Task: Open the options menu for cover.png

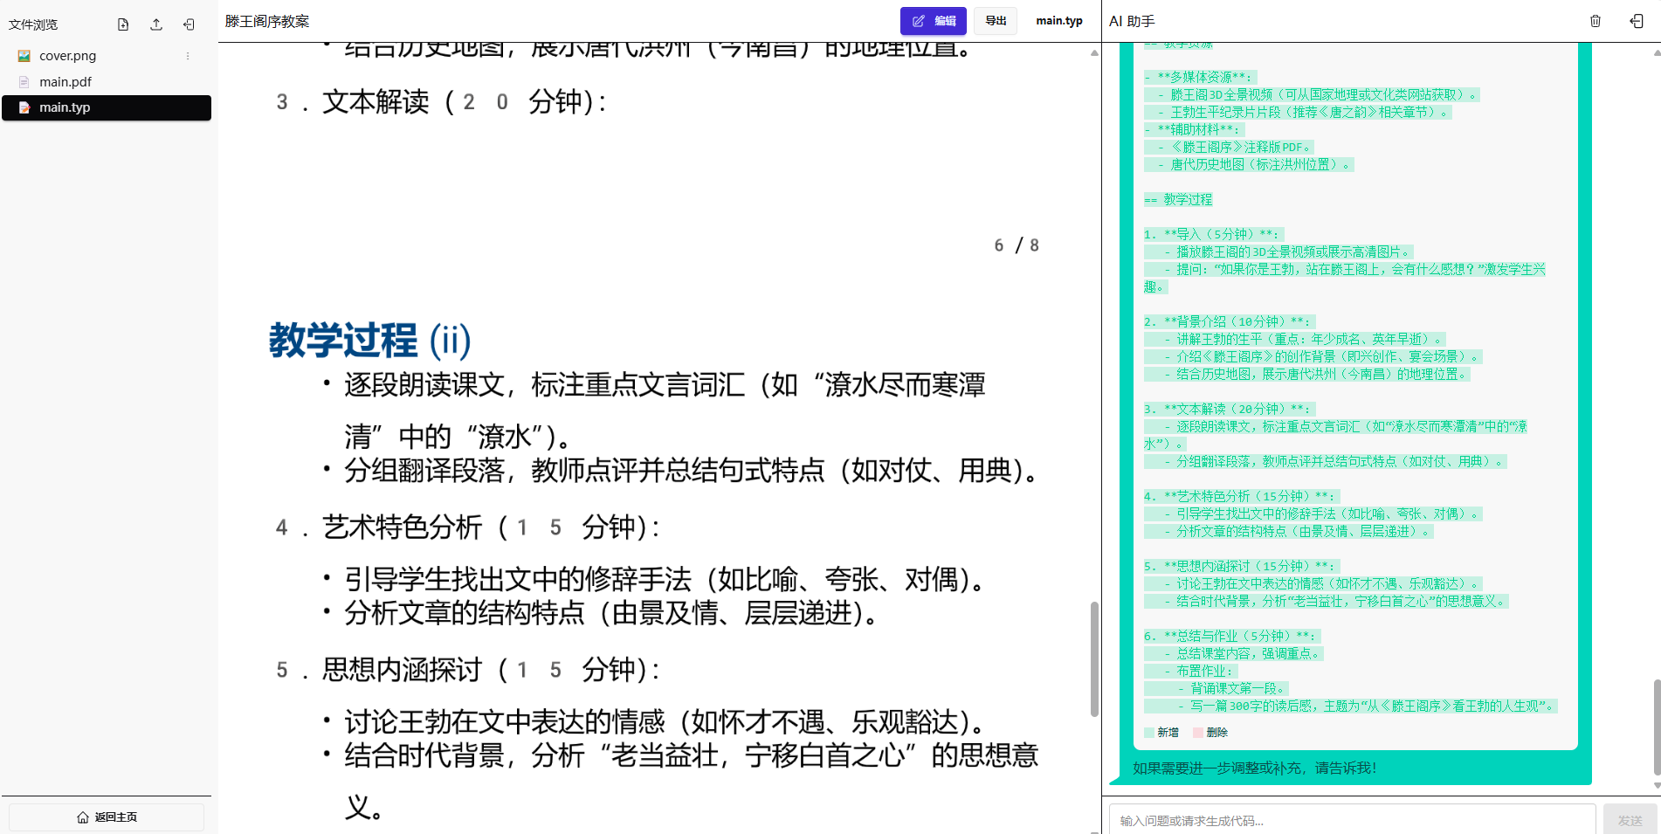Action: pyautogui.click(x=187, y=55)
